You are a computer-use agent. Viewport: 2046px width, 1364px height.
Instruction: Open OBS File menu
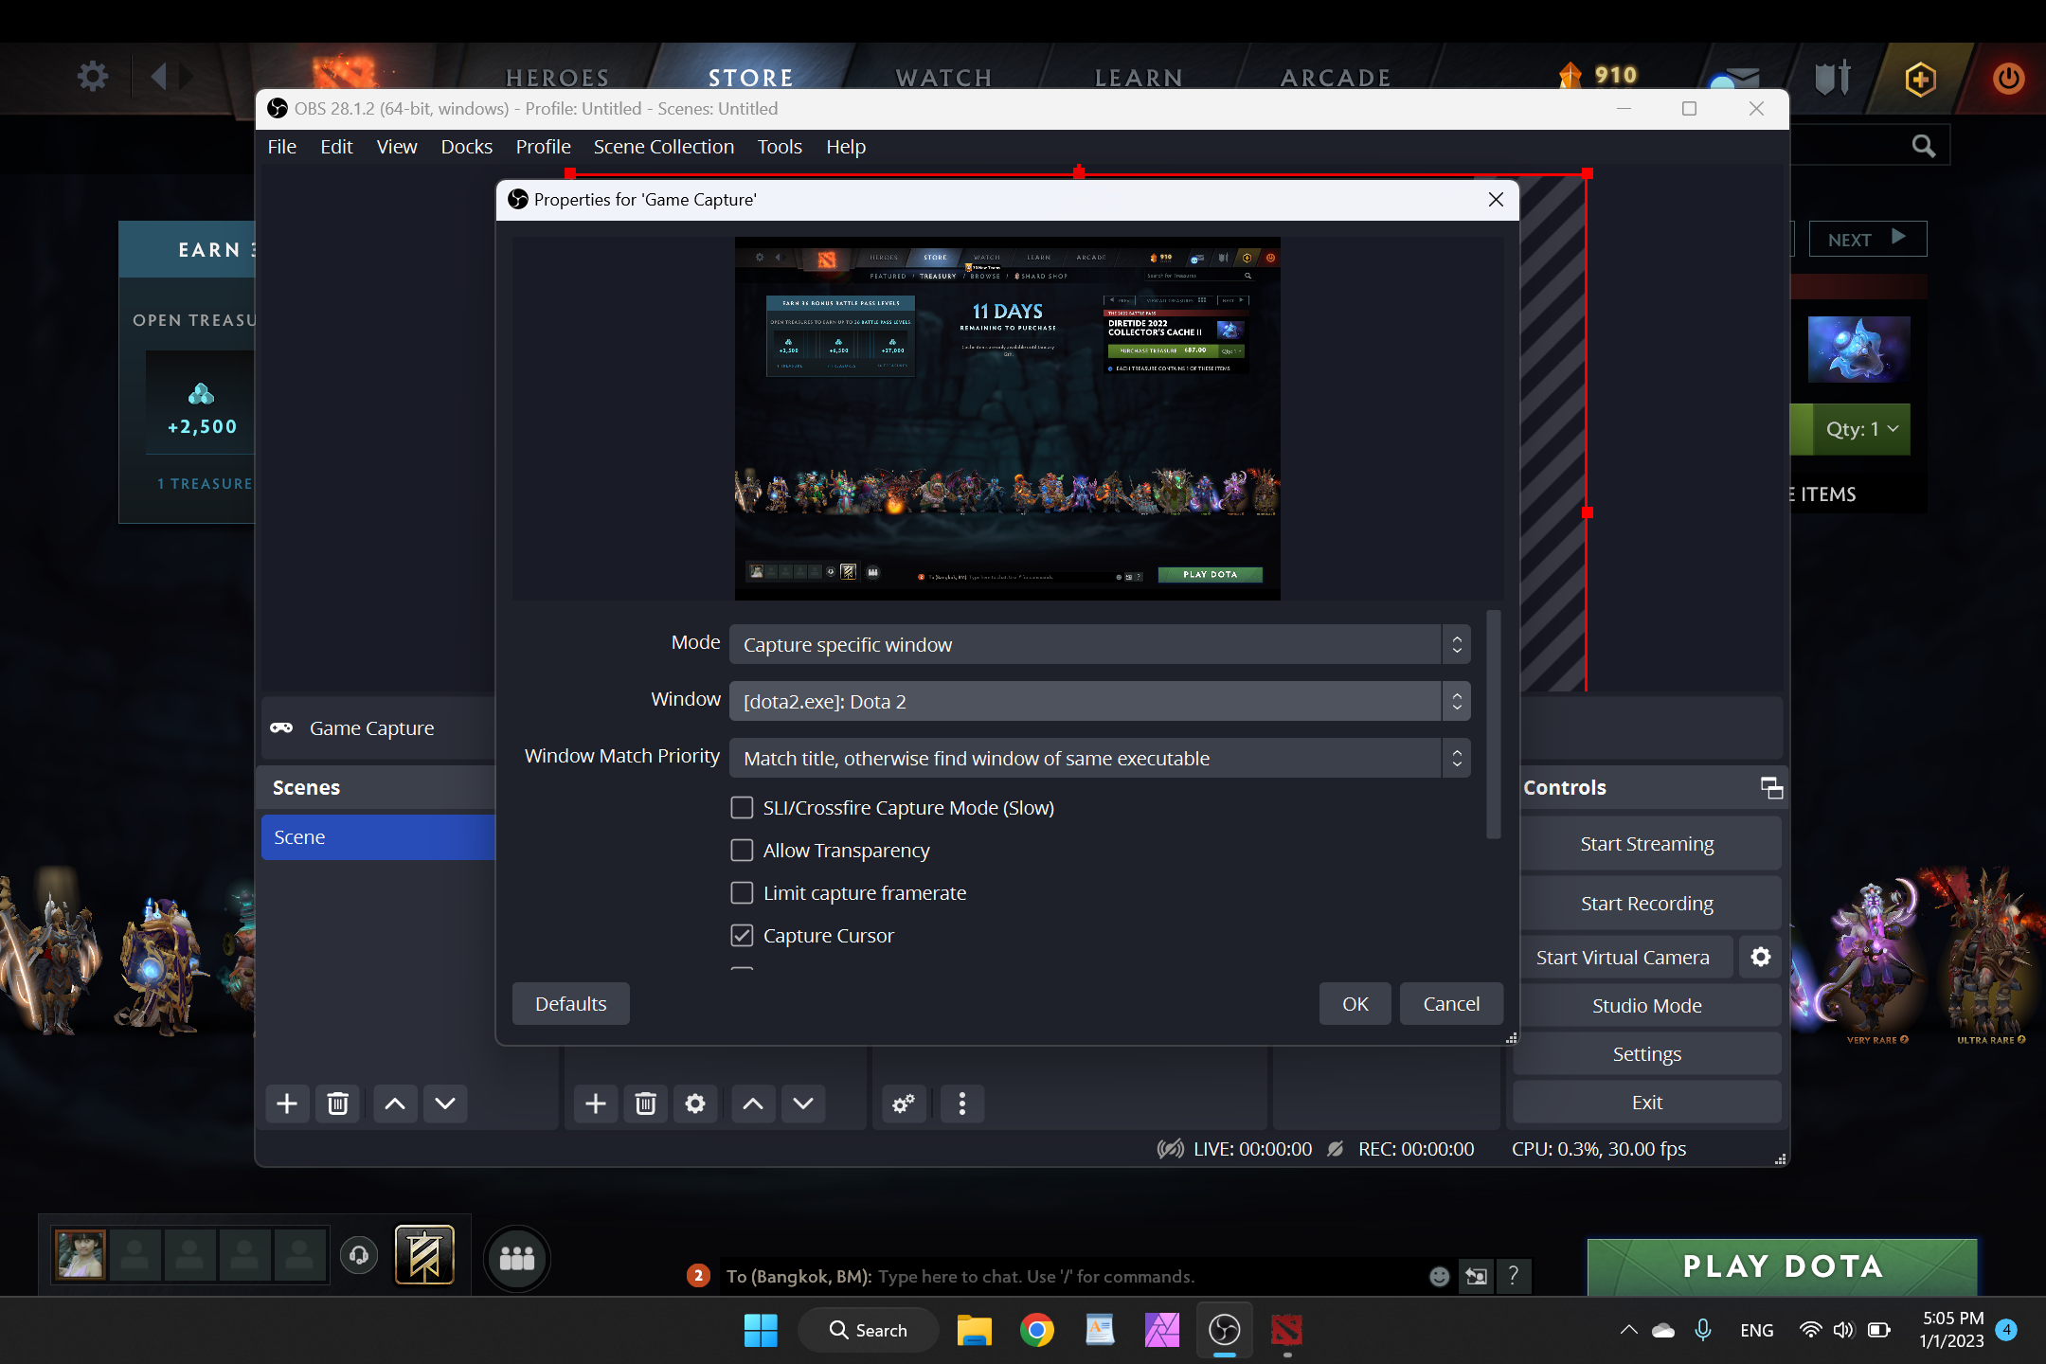tap(281, 147)
